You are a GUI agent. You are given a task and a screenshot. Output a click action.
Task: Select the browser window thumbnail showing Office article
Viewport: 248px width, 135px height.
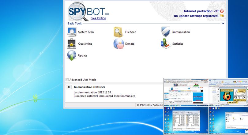pos(186,92)
